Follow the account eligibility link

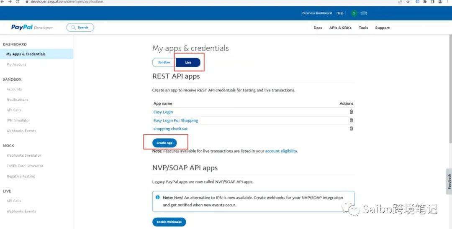click(x=281, y=151)
